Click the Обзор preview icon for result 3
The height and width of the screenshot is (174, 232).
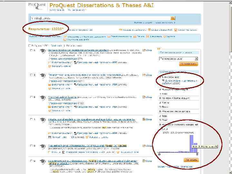click(x=144, y=97)
